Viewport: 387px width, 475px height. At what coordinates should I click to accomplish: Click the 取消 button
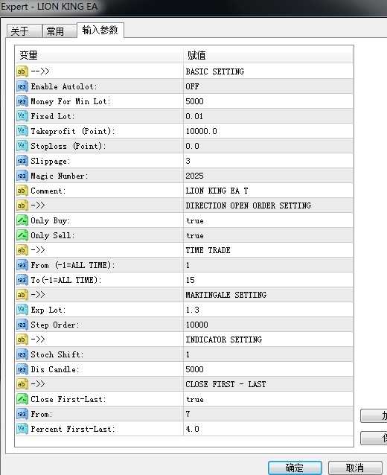[x=355, y=468]
